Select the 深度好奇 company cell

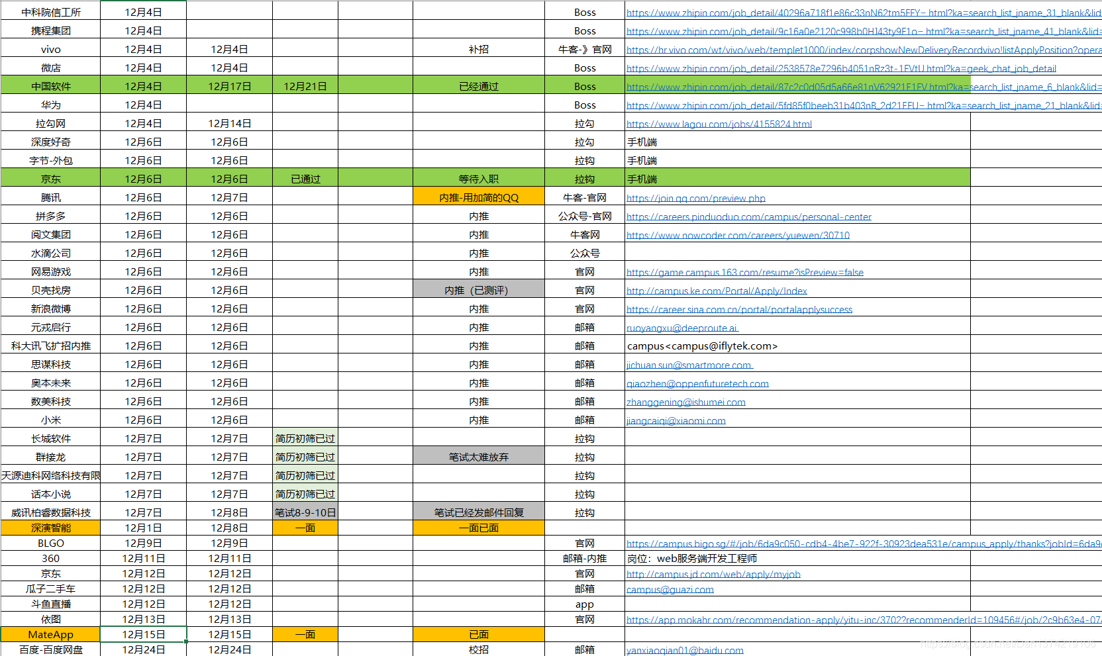[50, 142]
